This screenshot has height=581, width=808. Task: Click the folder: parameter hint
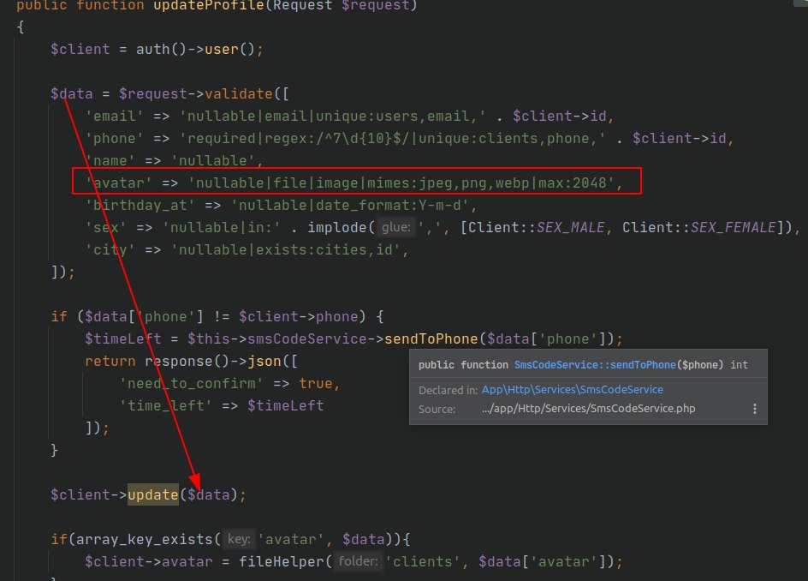[358, 561]
